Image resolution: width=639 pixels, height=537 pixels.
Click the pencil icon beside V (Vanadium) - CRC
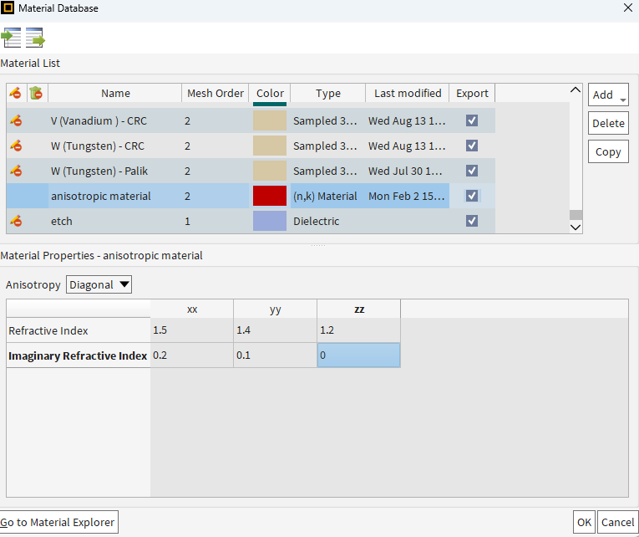pos(16,120)
